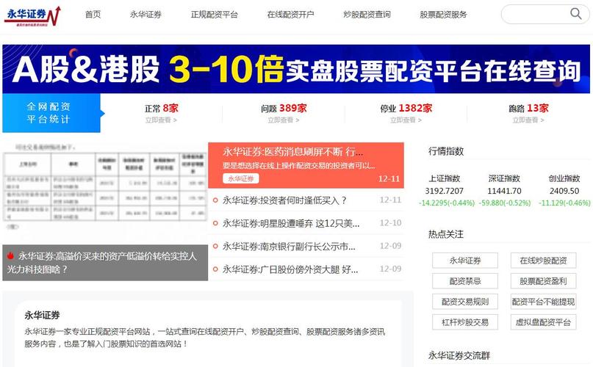The width and height of the screenshot is (593, 367).
Task: Click the 虚拟盘配资平台 hot topic button
Action: [543, 322]
